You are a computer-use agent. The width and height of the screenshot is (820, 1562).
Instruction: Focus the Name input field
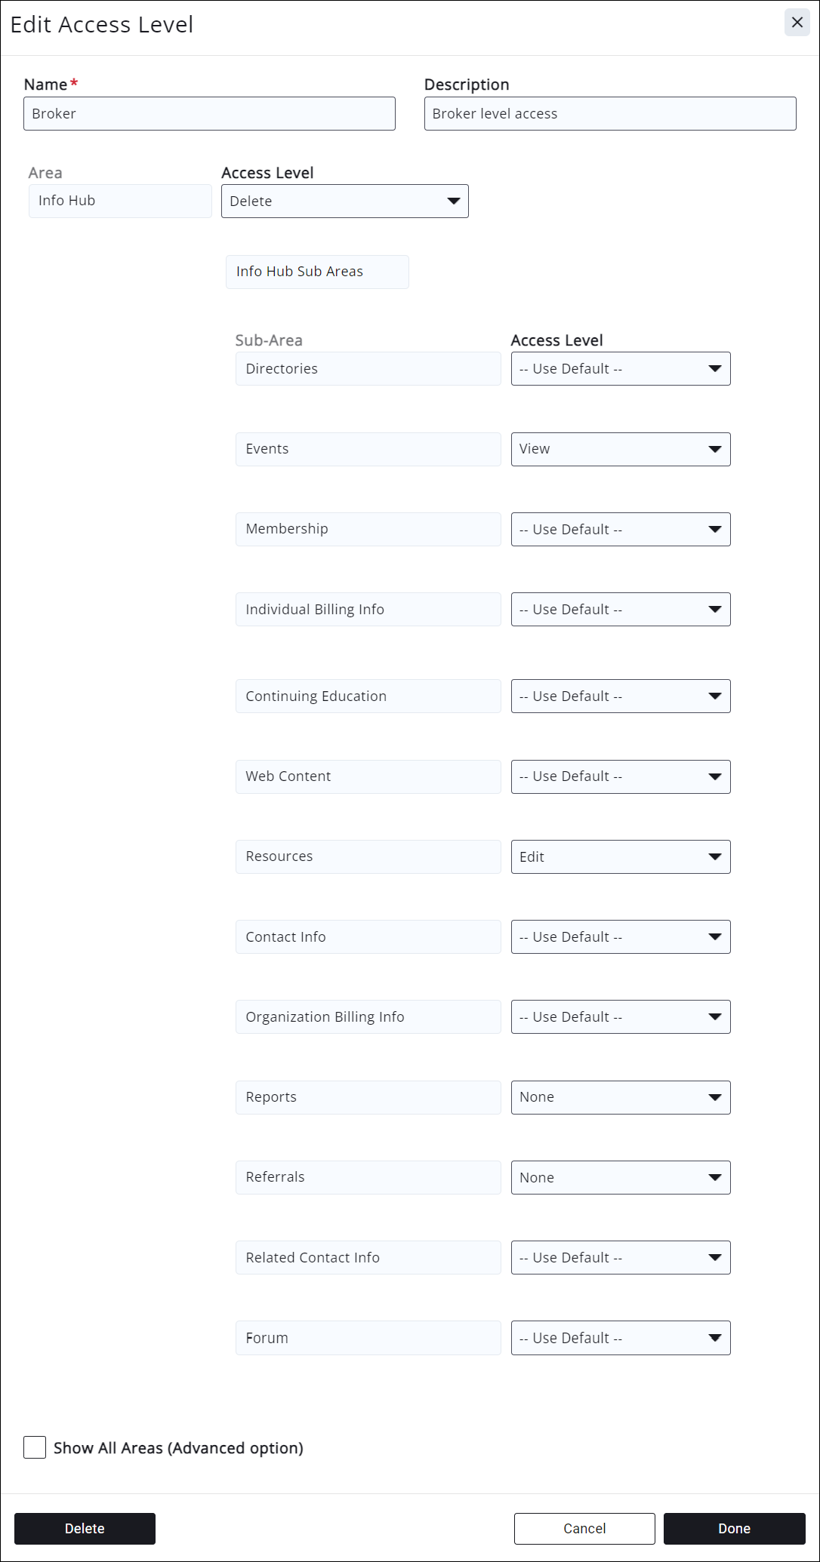tap(209, 114)
